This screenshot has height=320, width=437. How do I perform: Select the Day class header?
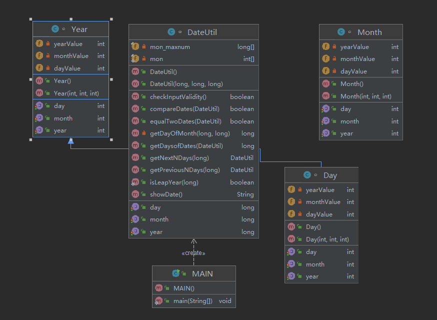click(x=321, y=175)
